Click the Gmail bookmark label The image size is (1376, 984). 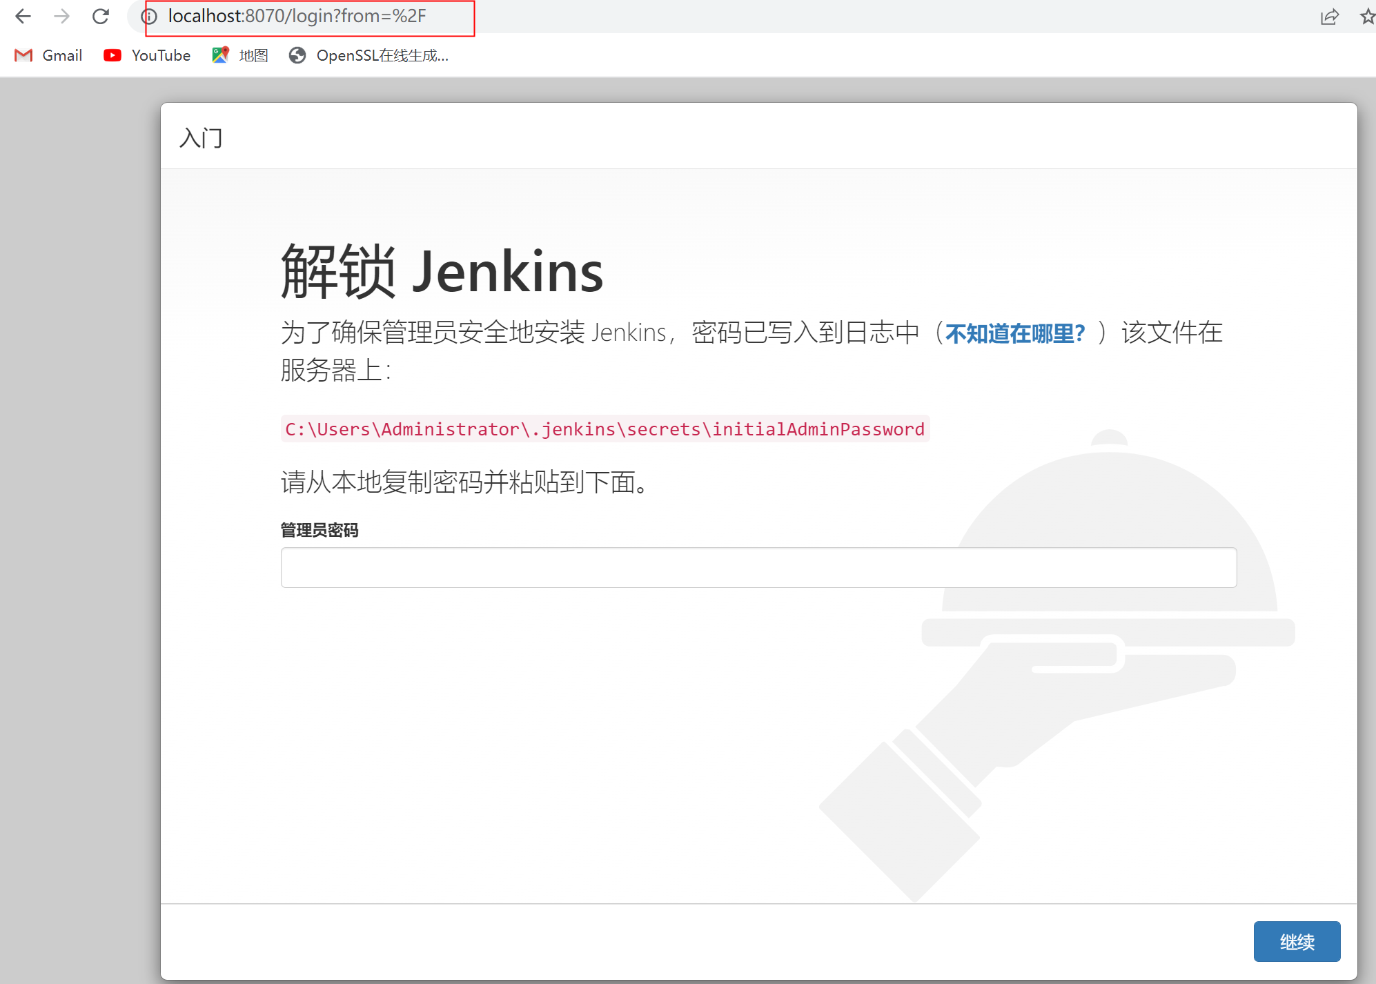point(62,55)
